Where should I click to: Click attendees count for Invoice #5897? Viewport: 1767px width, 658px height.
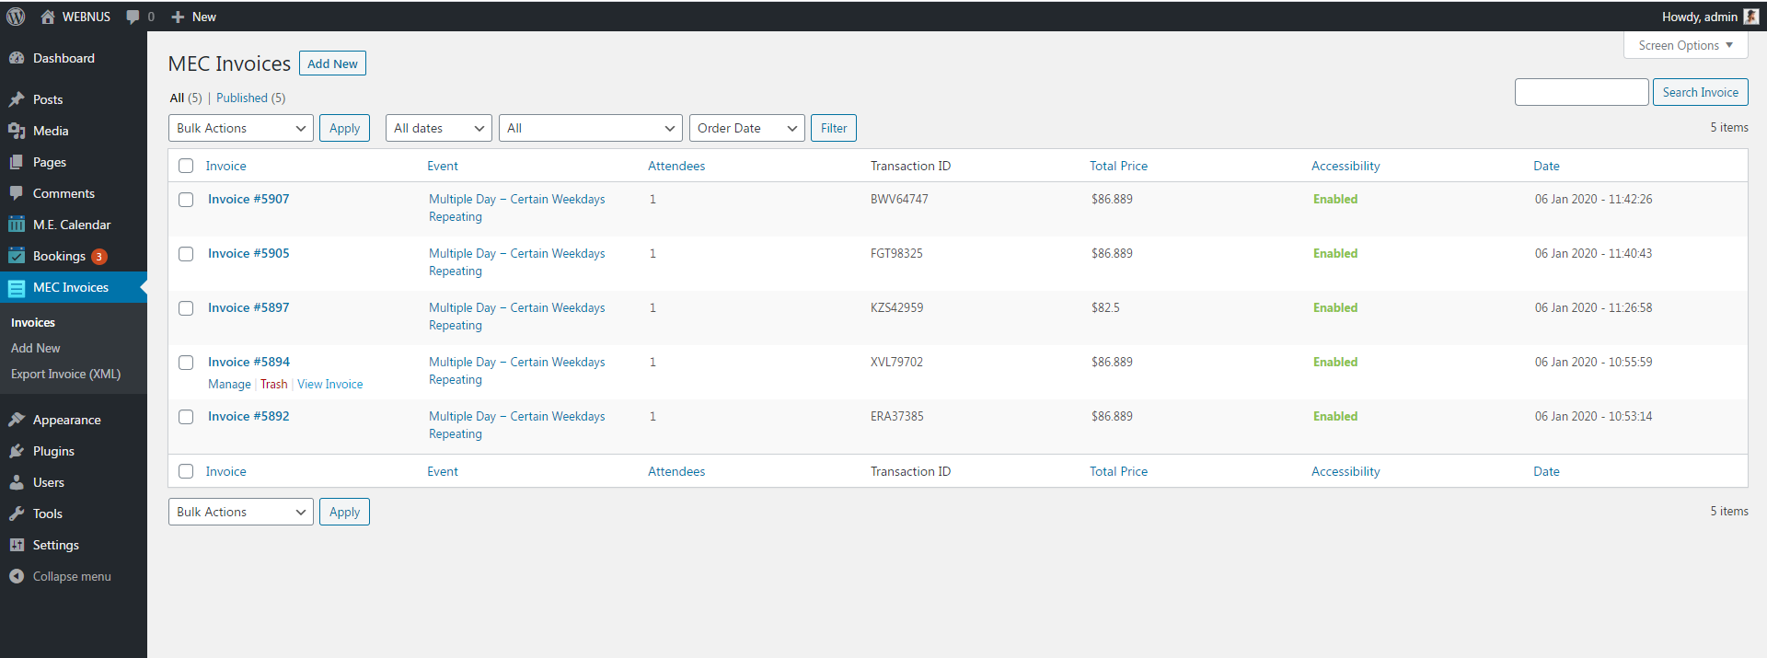[653, 307]
